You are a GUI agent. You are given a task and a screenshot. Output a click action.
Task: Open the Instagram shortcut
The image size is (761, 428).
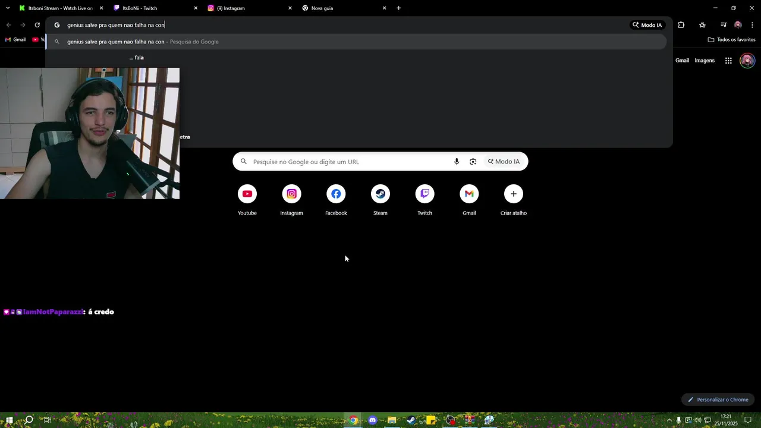click(x=291, y=200)
